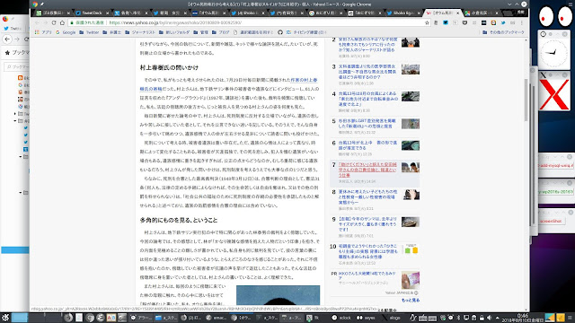
Task: Open highlighted ranking item 7 助けてください
Action: tap(367, 170)
